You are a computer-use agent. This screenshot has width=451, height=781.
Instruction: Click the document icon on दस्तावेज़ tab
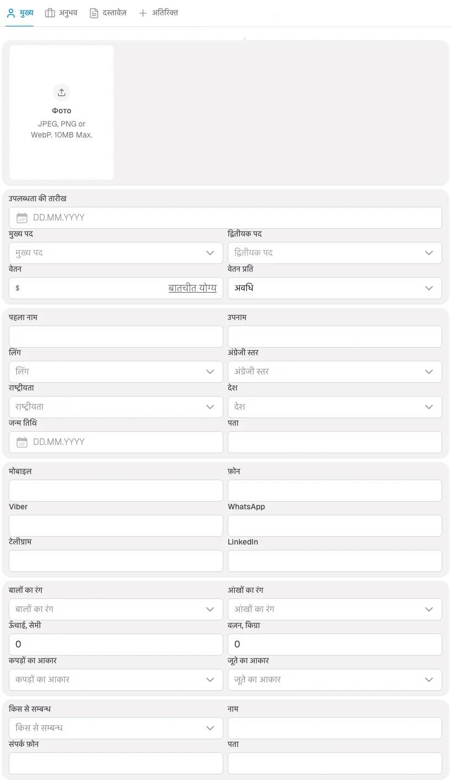[x=94, y=13]
